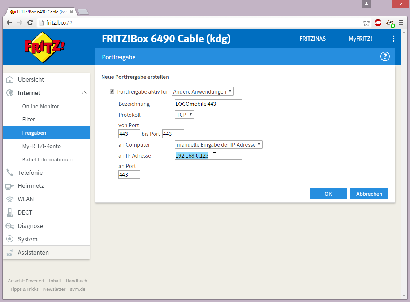Viewport: 410px width, 302px height.
Task: Open the Chrome hamburger menu
Action: [401, 23]
